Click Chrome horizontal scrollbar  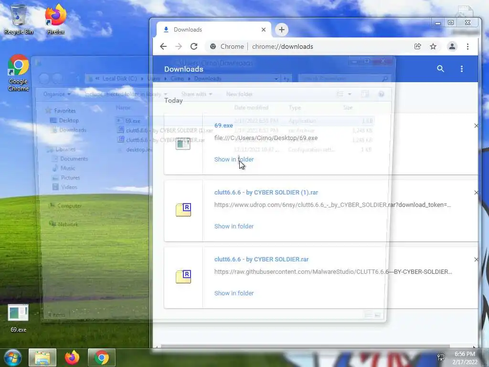[x=305, y=346]
